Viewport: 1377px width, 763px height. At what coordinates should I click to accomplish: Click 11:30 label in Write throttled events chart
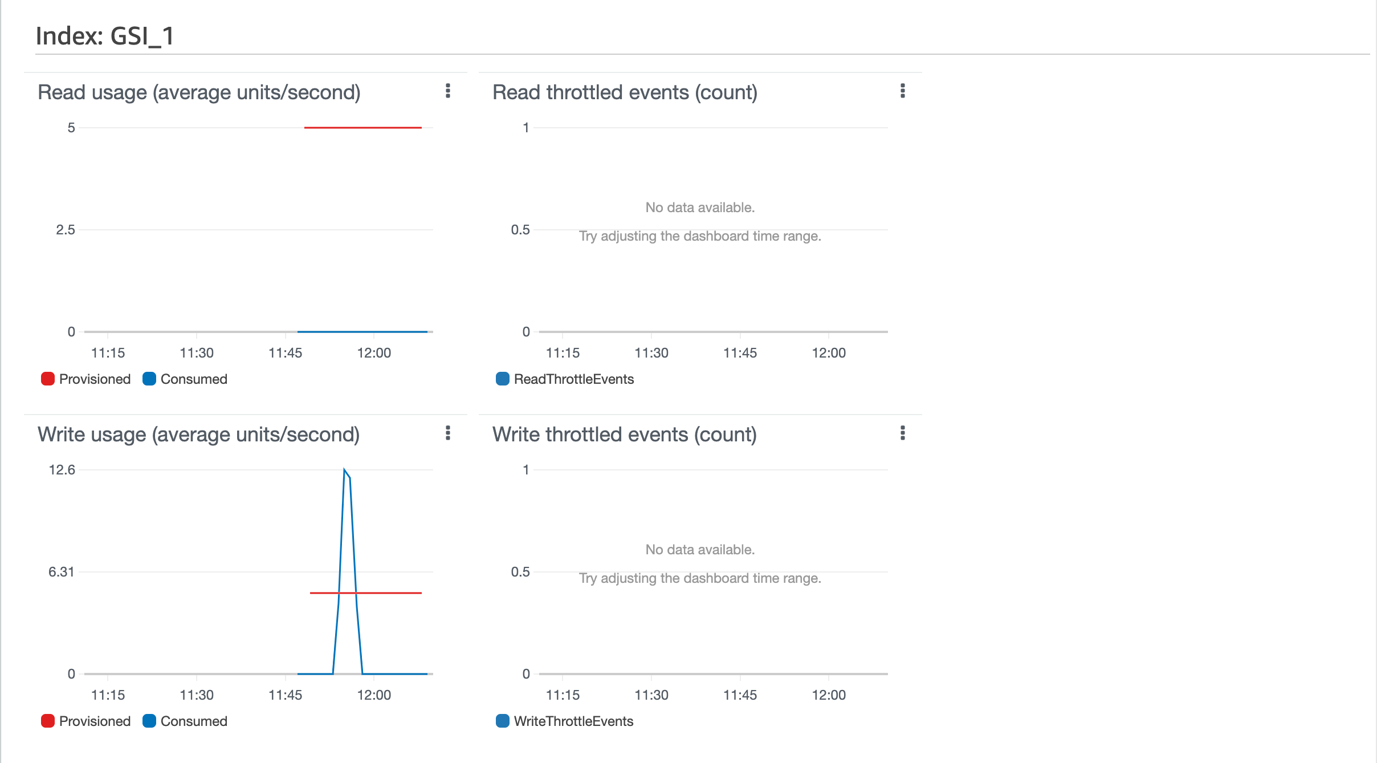click(x=651, y=695)
